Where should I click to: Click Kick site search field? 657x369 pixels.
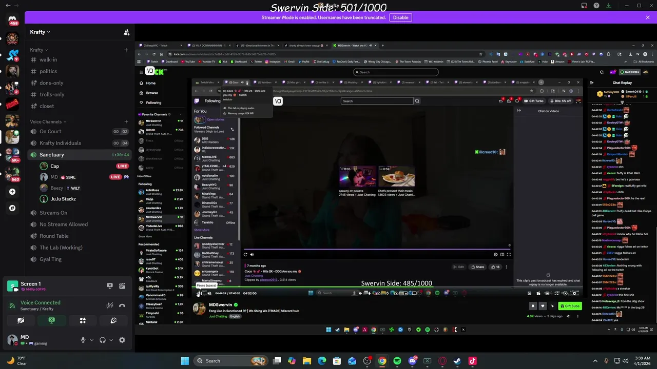[396, 72]
